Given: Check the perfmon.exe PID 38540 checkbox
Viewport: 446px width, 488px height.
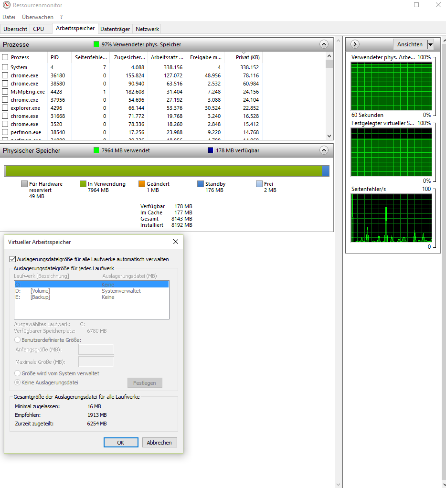Looking at the screenshot, I should point(5,132).
